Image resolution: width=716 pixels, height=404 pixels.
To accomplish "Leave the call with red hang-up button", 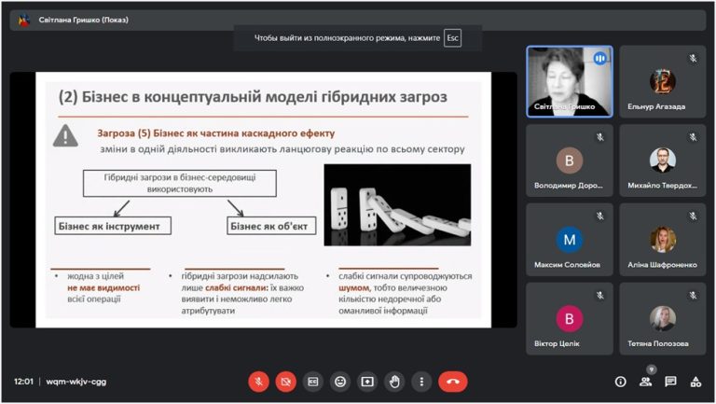I will pyautogui.click(x=453, y=382).
